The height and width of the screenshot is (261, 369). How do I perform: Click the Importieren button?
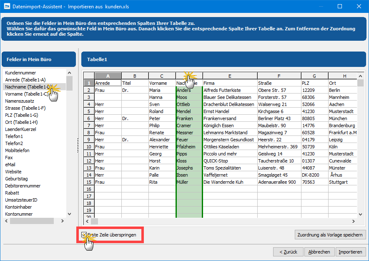(x=351, y=252)
